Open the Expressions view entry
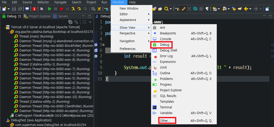Image resolution: width=274 pixels, height=127 pixels. coord(184,62)
